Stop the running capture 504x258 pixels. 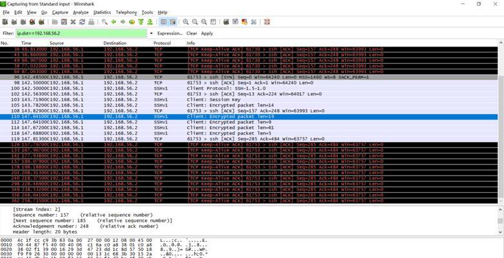pos(32,22)
